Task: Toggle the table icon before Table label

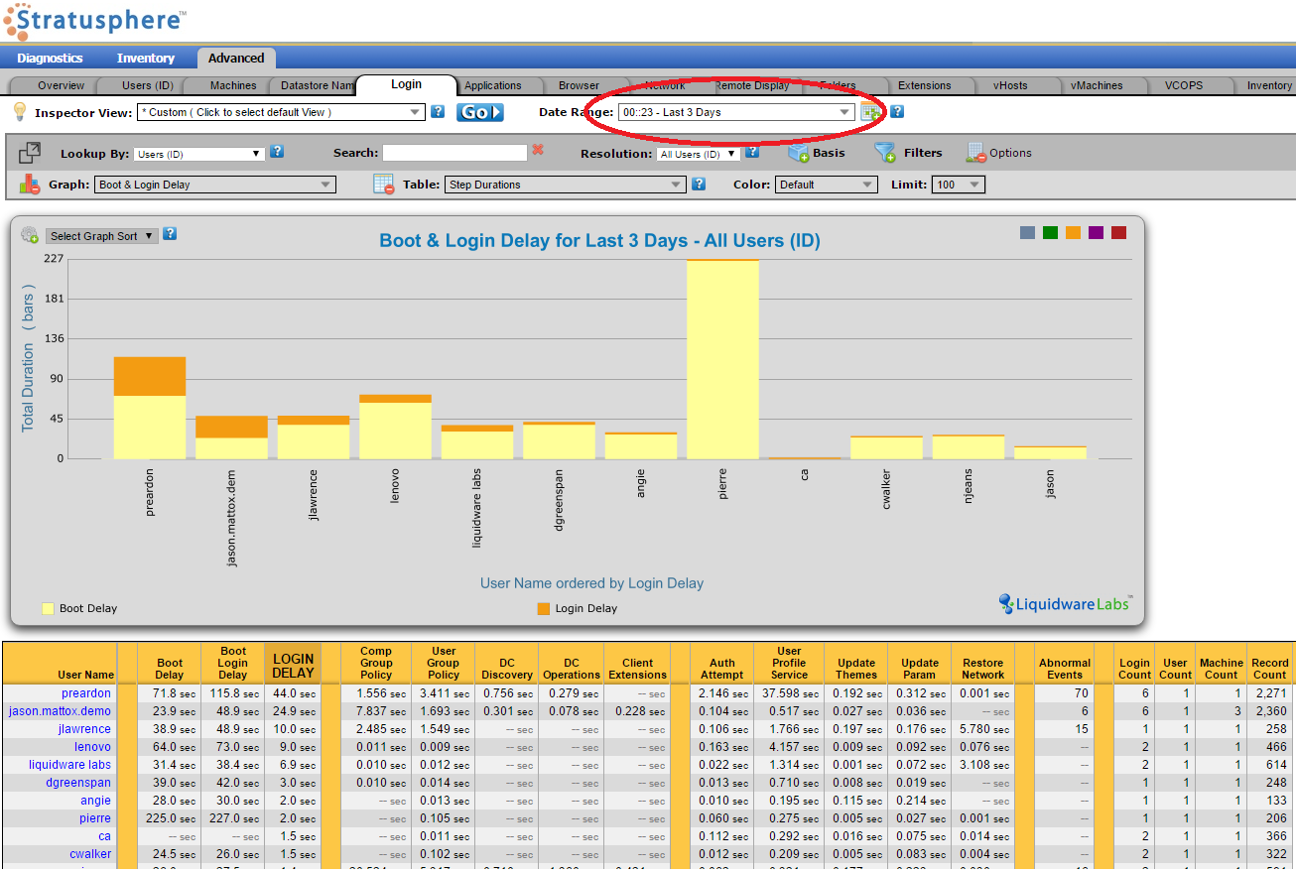Action: pyautogui.click(x=384, y=184)
